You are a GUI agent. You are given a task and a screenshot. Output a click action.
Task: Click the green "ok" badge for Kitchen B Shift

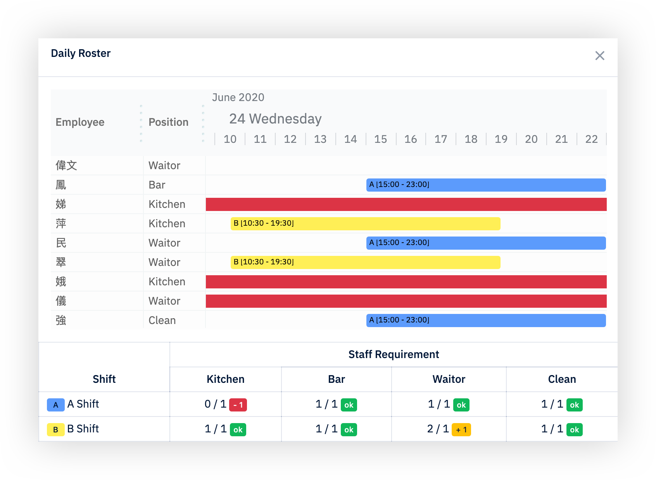coord(238,429)
